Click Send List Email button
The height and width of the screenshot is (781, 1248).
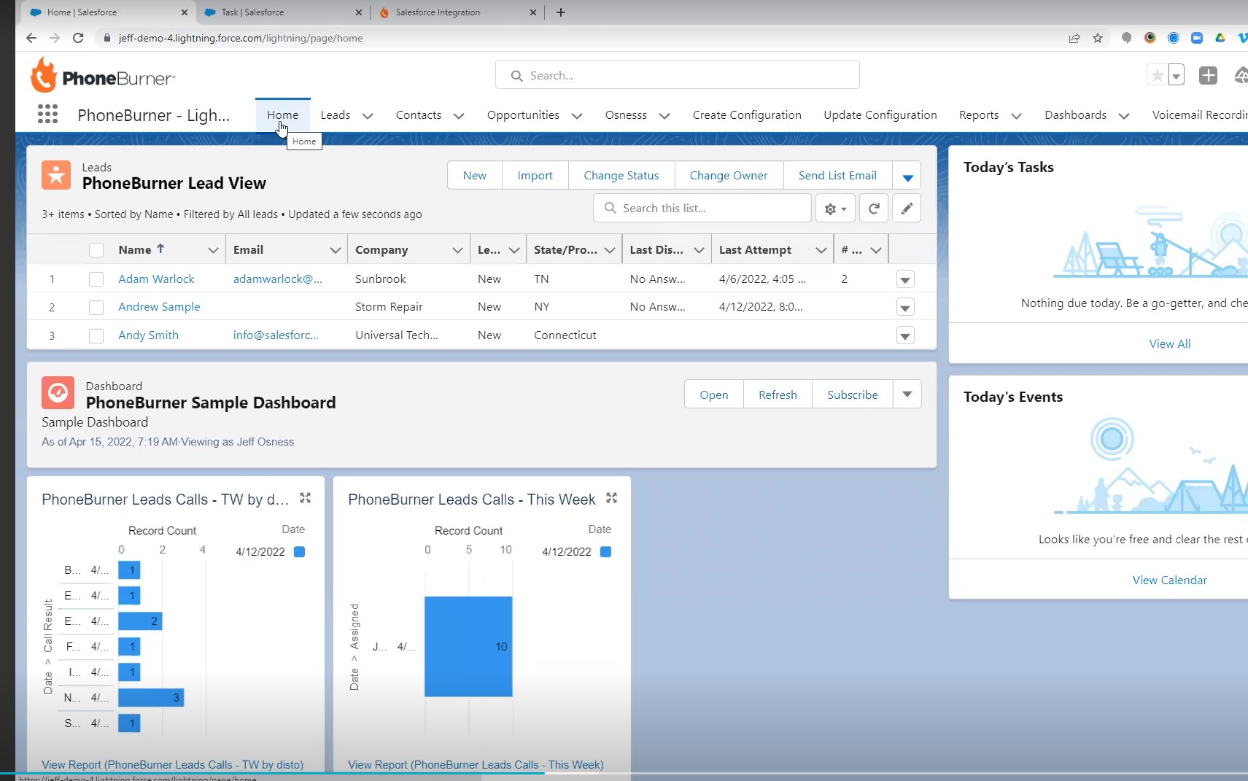(x=837, y=176)
